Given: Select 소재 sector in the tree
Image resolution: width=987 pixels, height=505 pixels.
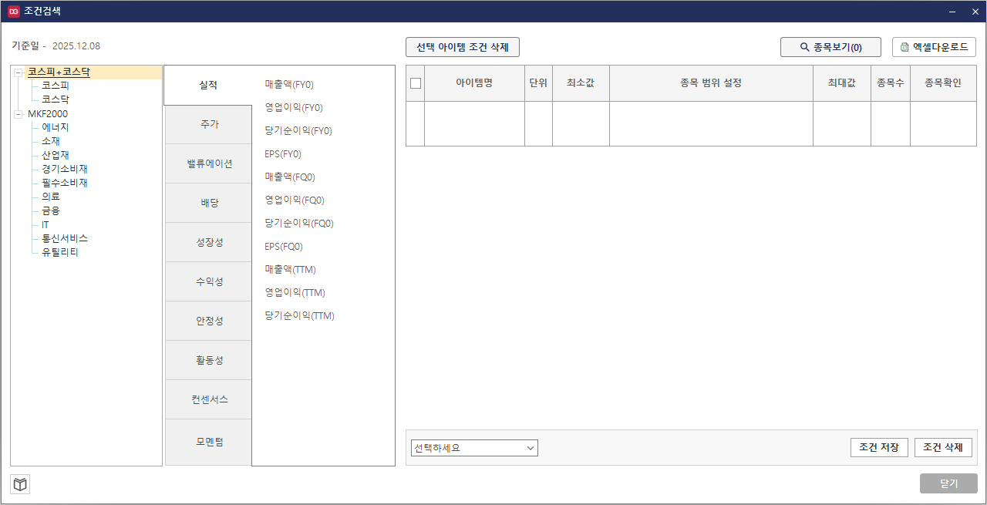Looking at the screenshot, I should coord(50,142).
